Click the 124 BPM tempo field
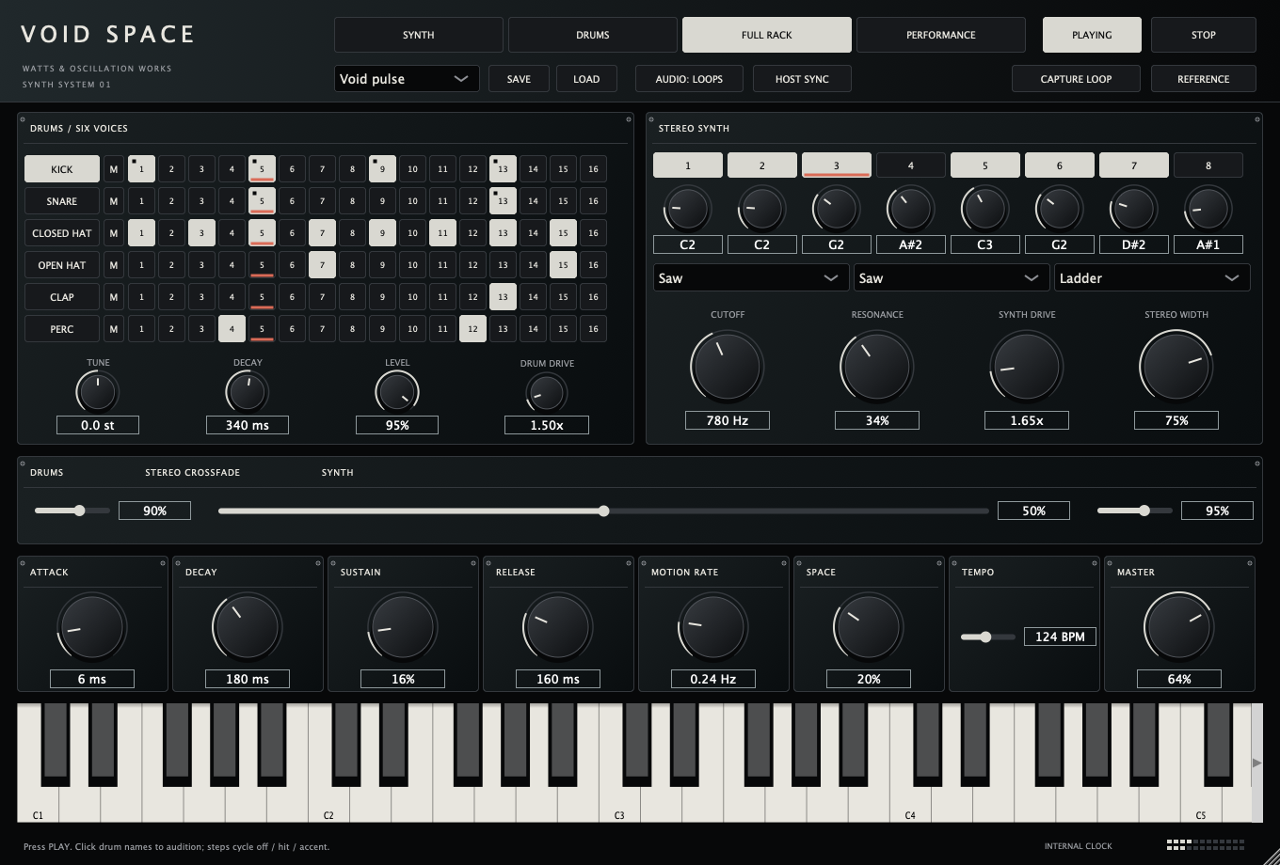 pyautogui.click(x=1060, y=637)
